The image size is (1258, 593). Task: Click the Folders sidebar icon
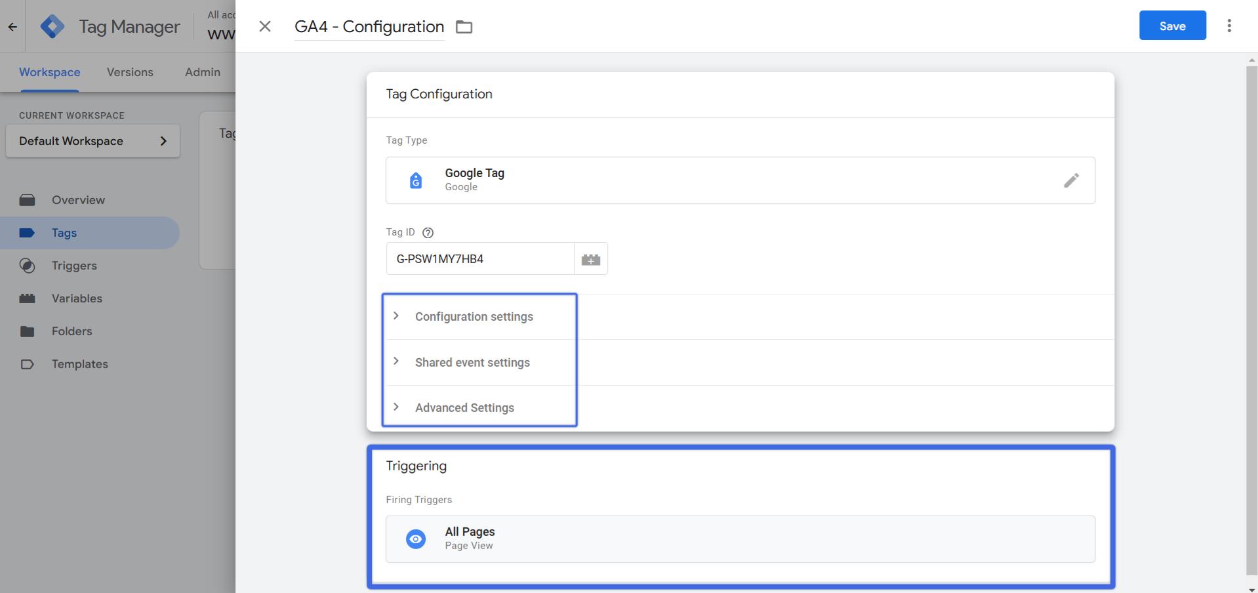(27, 331)
